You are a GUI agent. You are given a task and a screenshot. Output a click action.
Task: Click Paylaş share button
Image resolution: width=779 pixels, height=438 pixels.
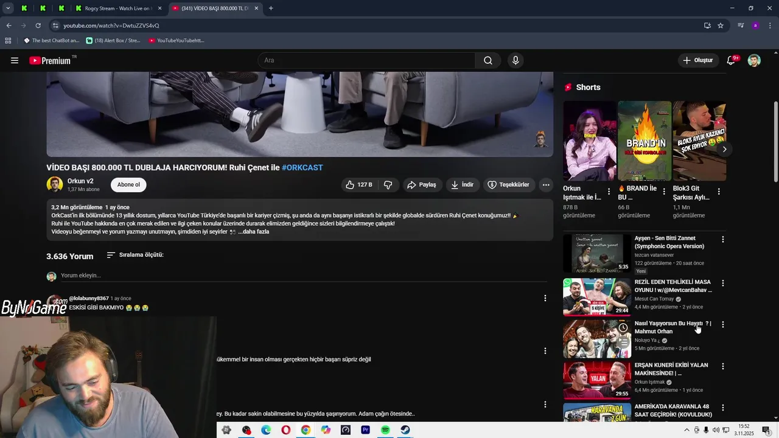(x=422, y=184)
